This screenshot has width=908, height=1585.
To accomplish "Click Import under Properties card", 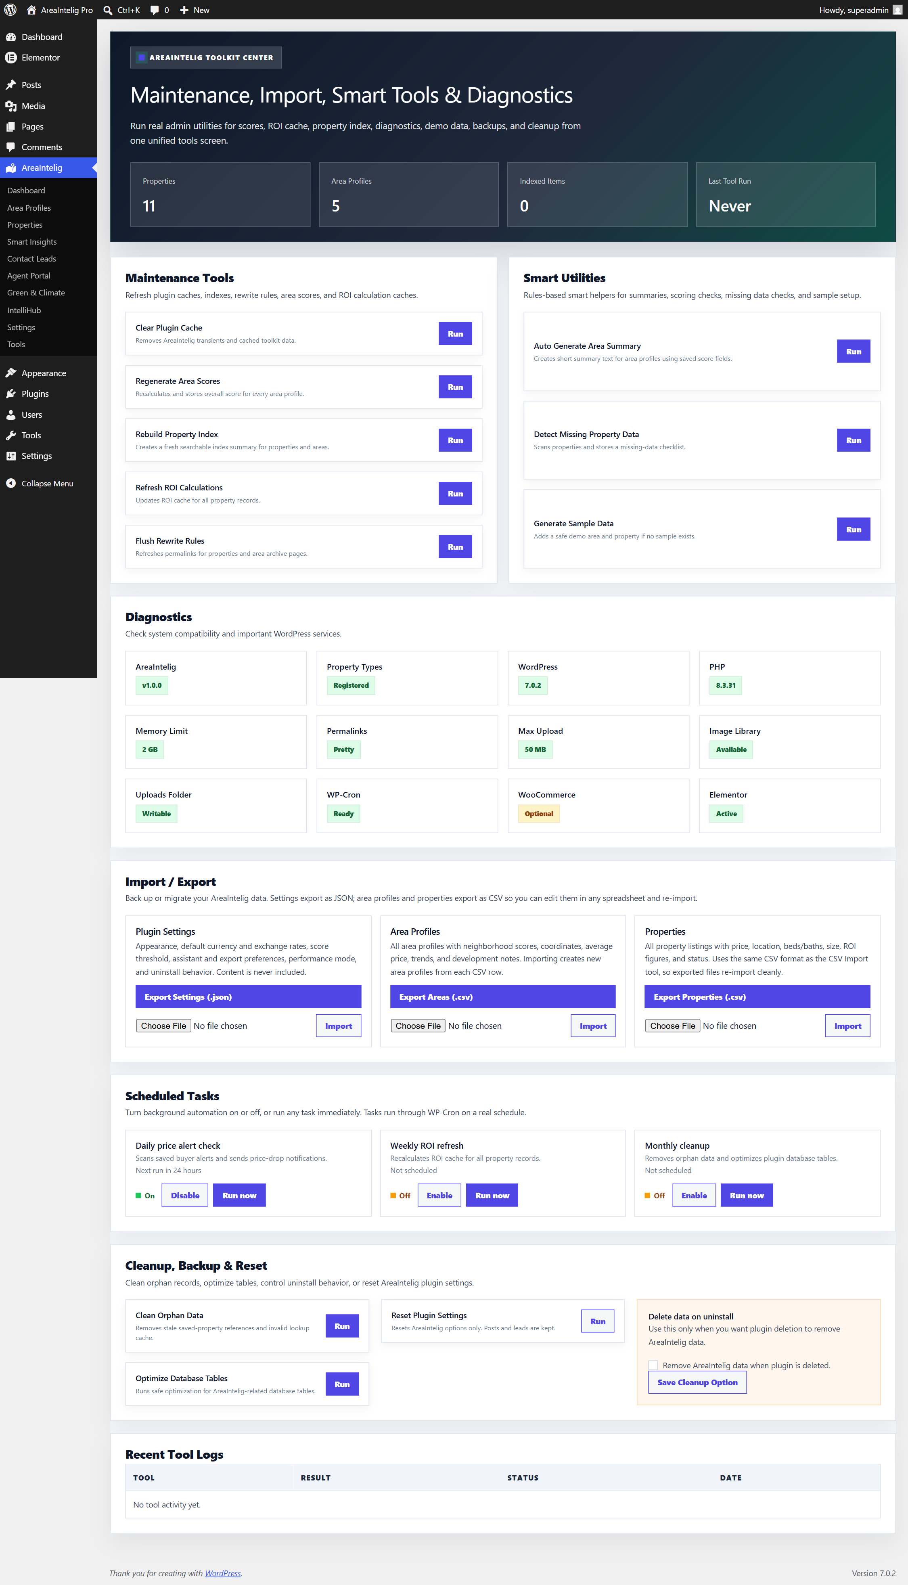I will [x=847, y=1026].
